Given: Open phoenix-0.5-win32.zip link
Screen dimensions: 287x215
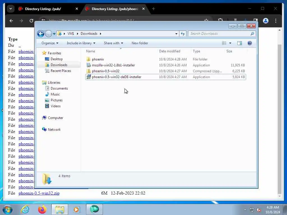Looking at the screenshot, I should tap(39, 193).
